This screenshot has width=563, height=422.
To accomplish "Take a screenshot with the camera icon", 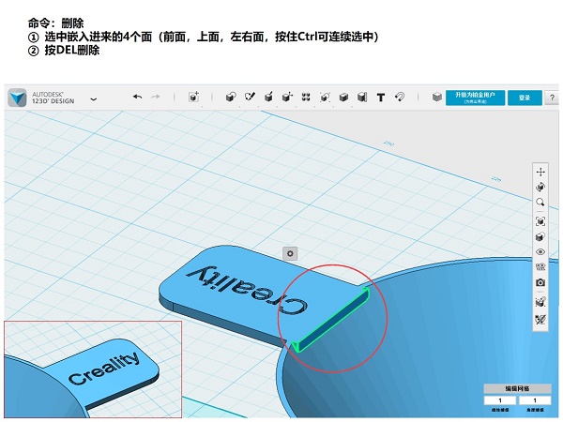I will click(540, 283).
